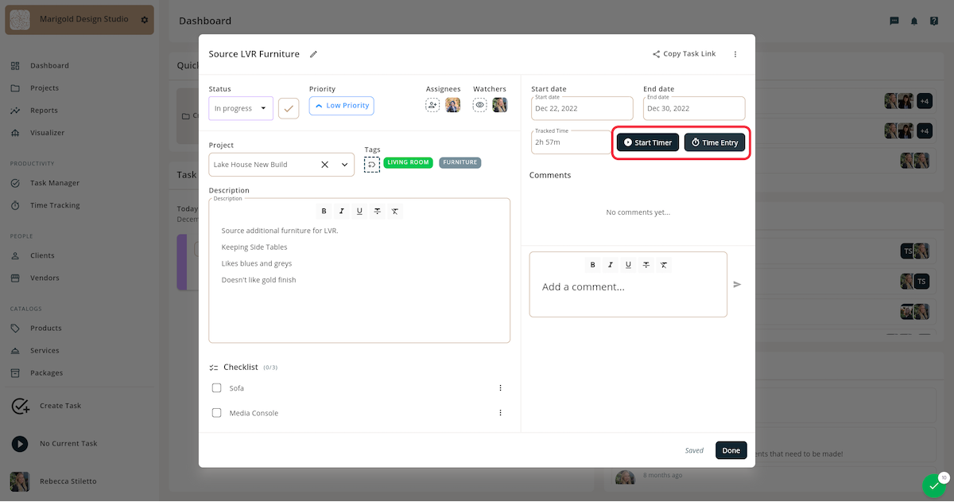
Task: Select the FURNITURE tag
Action: [x=460, y=162]
